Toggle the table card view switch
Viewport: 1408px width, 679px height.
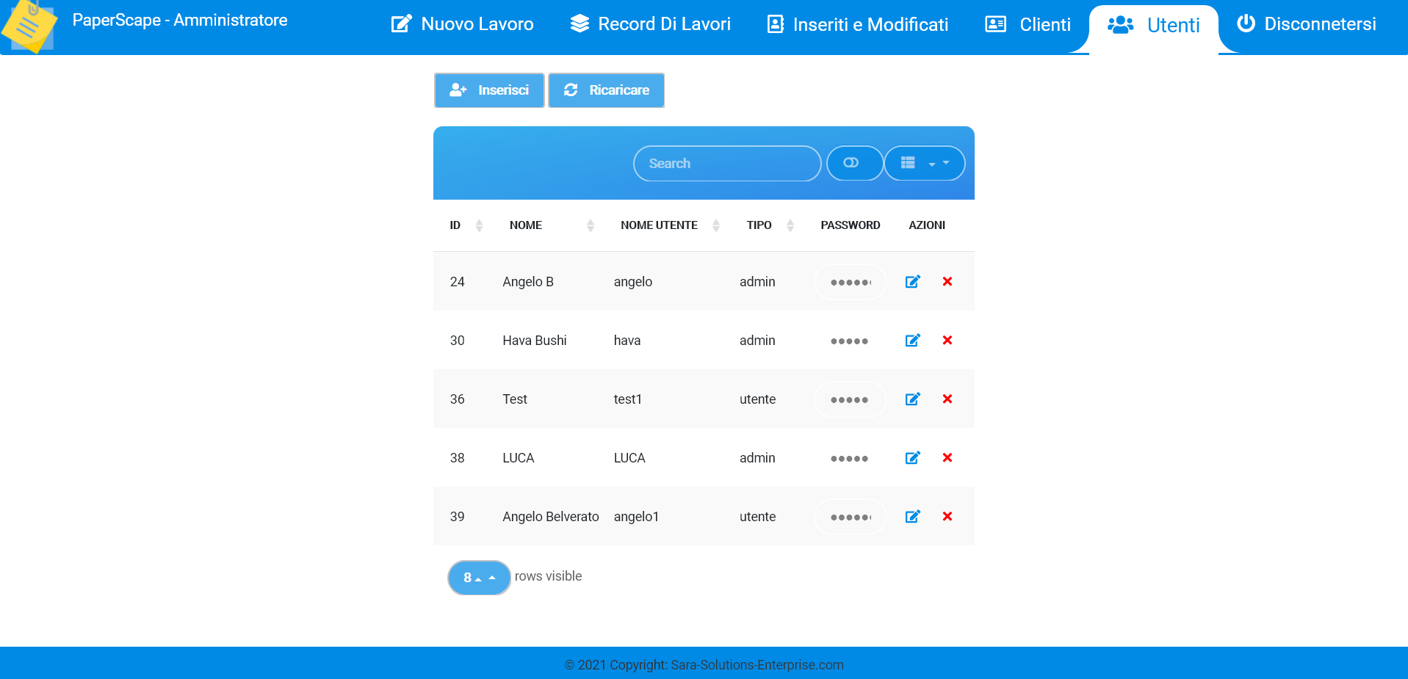853,163
